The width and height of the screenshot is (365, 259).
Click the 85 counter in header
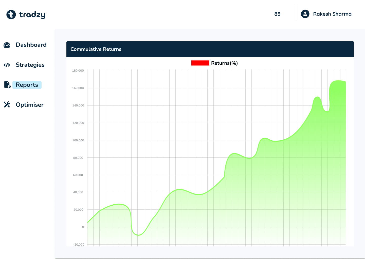[277, 14]
